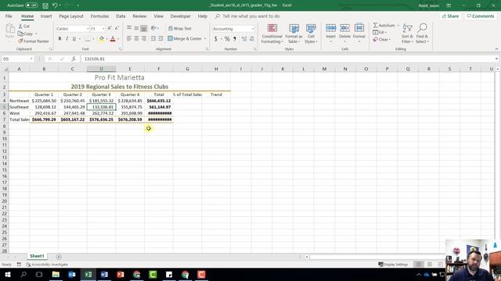Open Sort & Filter
The height and width of the screenshot is (281, 501).
coord(407,34)
